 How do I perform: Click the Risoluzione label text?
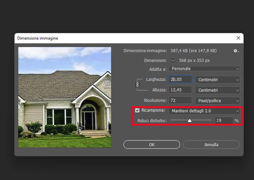tap(155, 100)
